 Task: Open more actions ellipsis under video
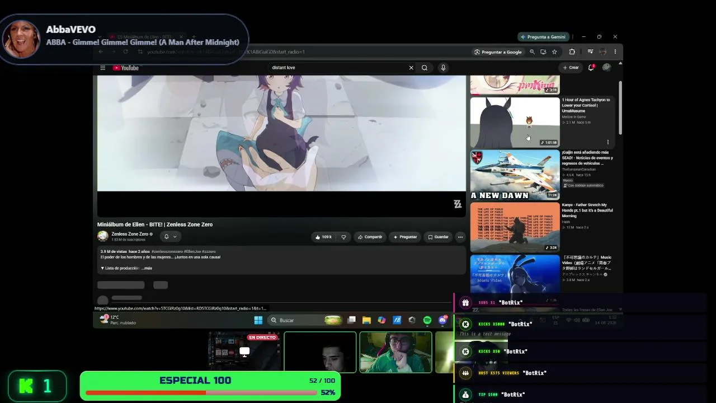pyautogui.click(x=460, y=237)
